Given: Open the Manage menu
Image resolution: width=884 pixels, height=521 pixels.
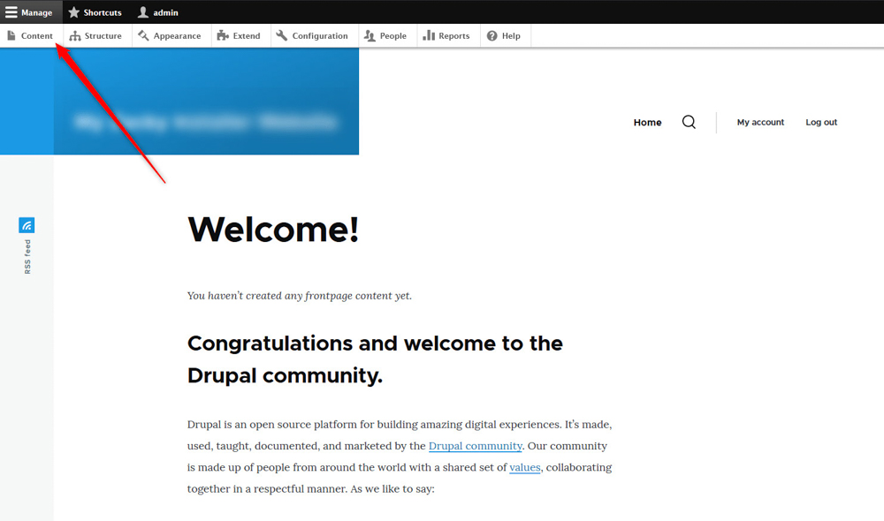Looking at the screenshot, I should click(32, 12).
